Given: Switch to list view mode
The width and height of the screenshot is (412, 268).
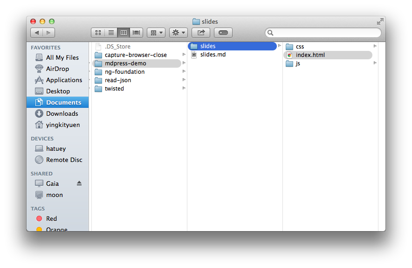Looking at the screenshot, I should [111, 33].
